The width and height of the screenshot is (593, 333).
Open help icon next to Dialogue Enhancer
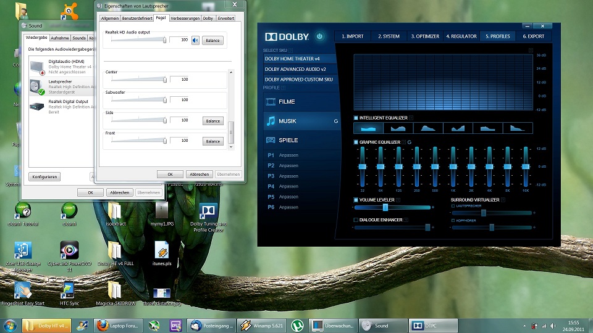(x=406, y=220)
